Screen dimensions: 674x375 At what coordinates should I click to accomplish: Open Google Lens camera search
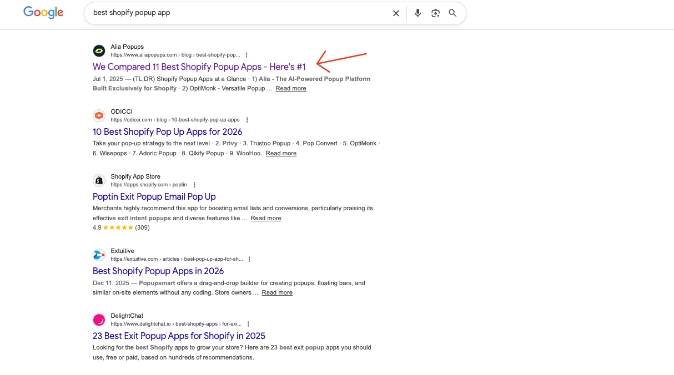435,13
